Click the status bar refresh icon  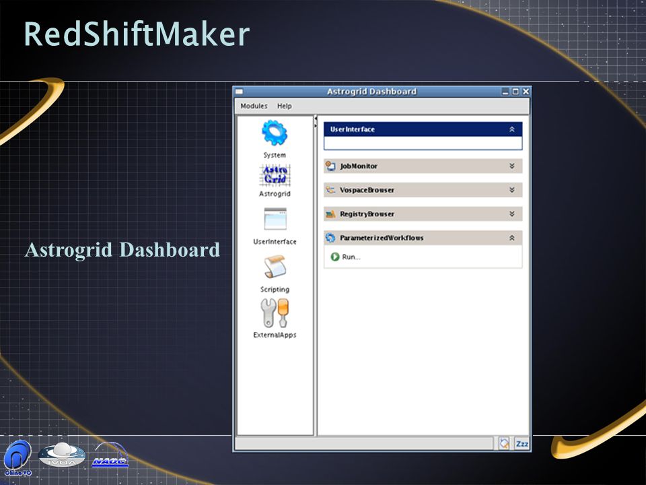(x=504, y=443)
